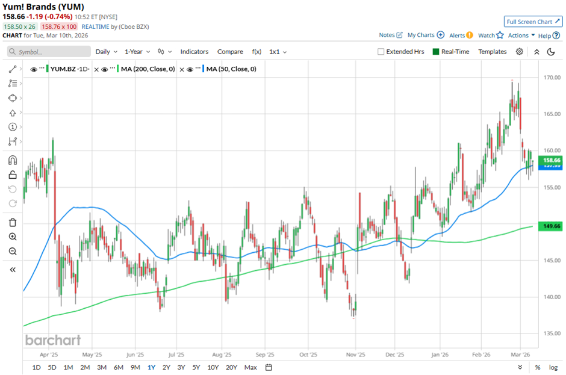Enable the magnet snap tool
This screenshot has height=375, width=566.
pyautogui.click(x=12, y=161)
